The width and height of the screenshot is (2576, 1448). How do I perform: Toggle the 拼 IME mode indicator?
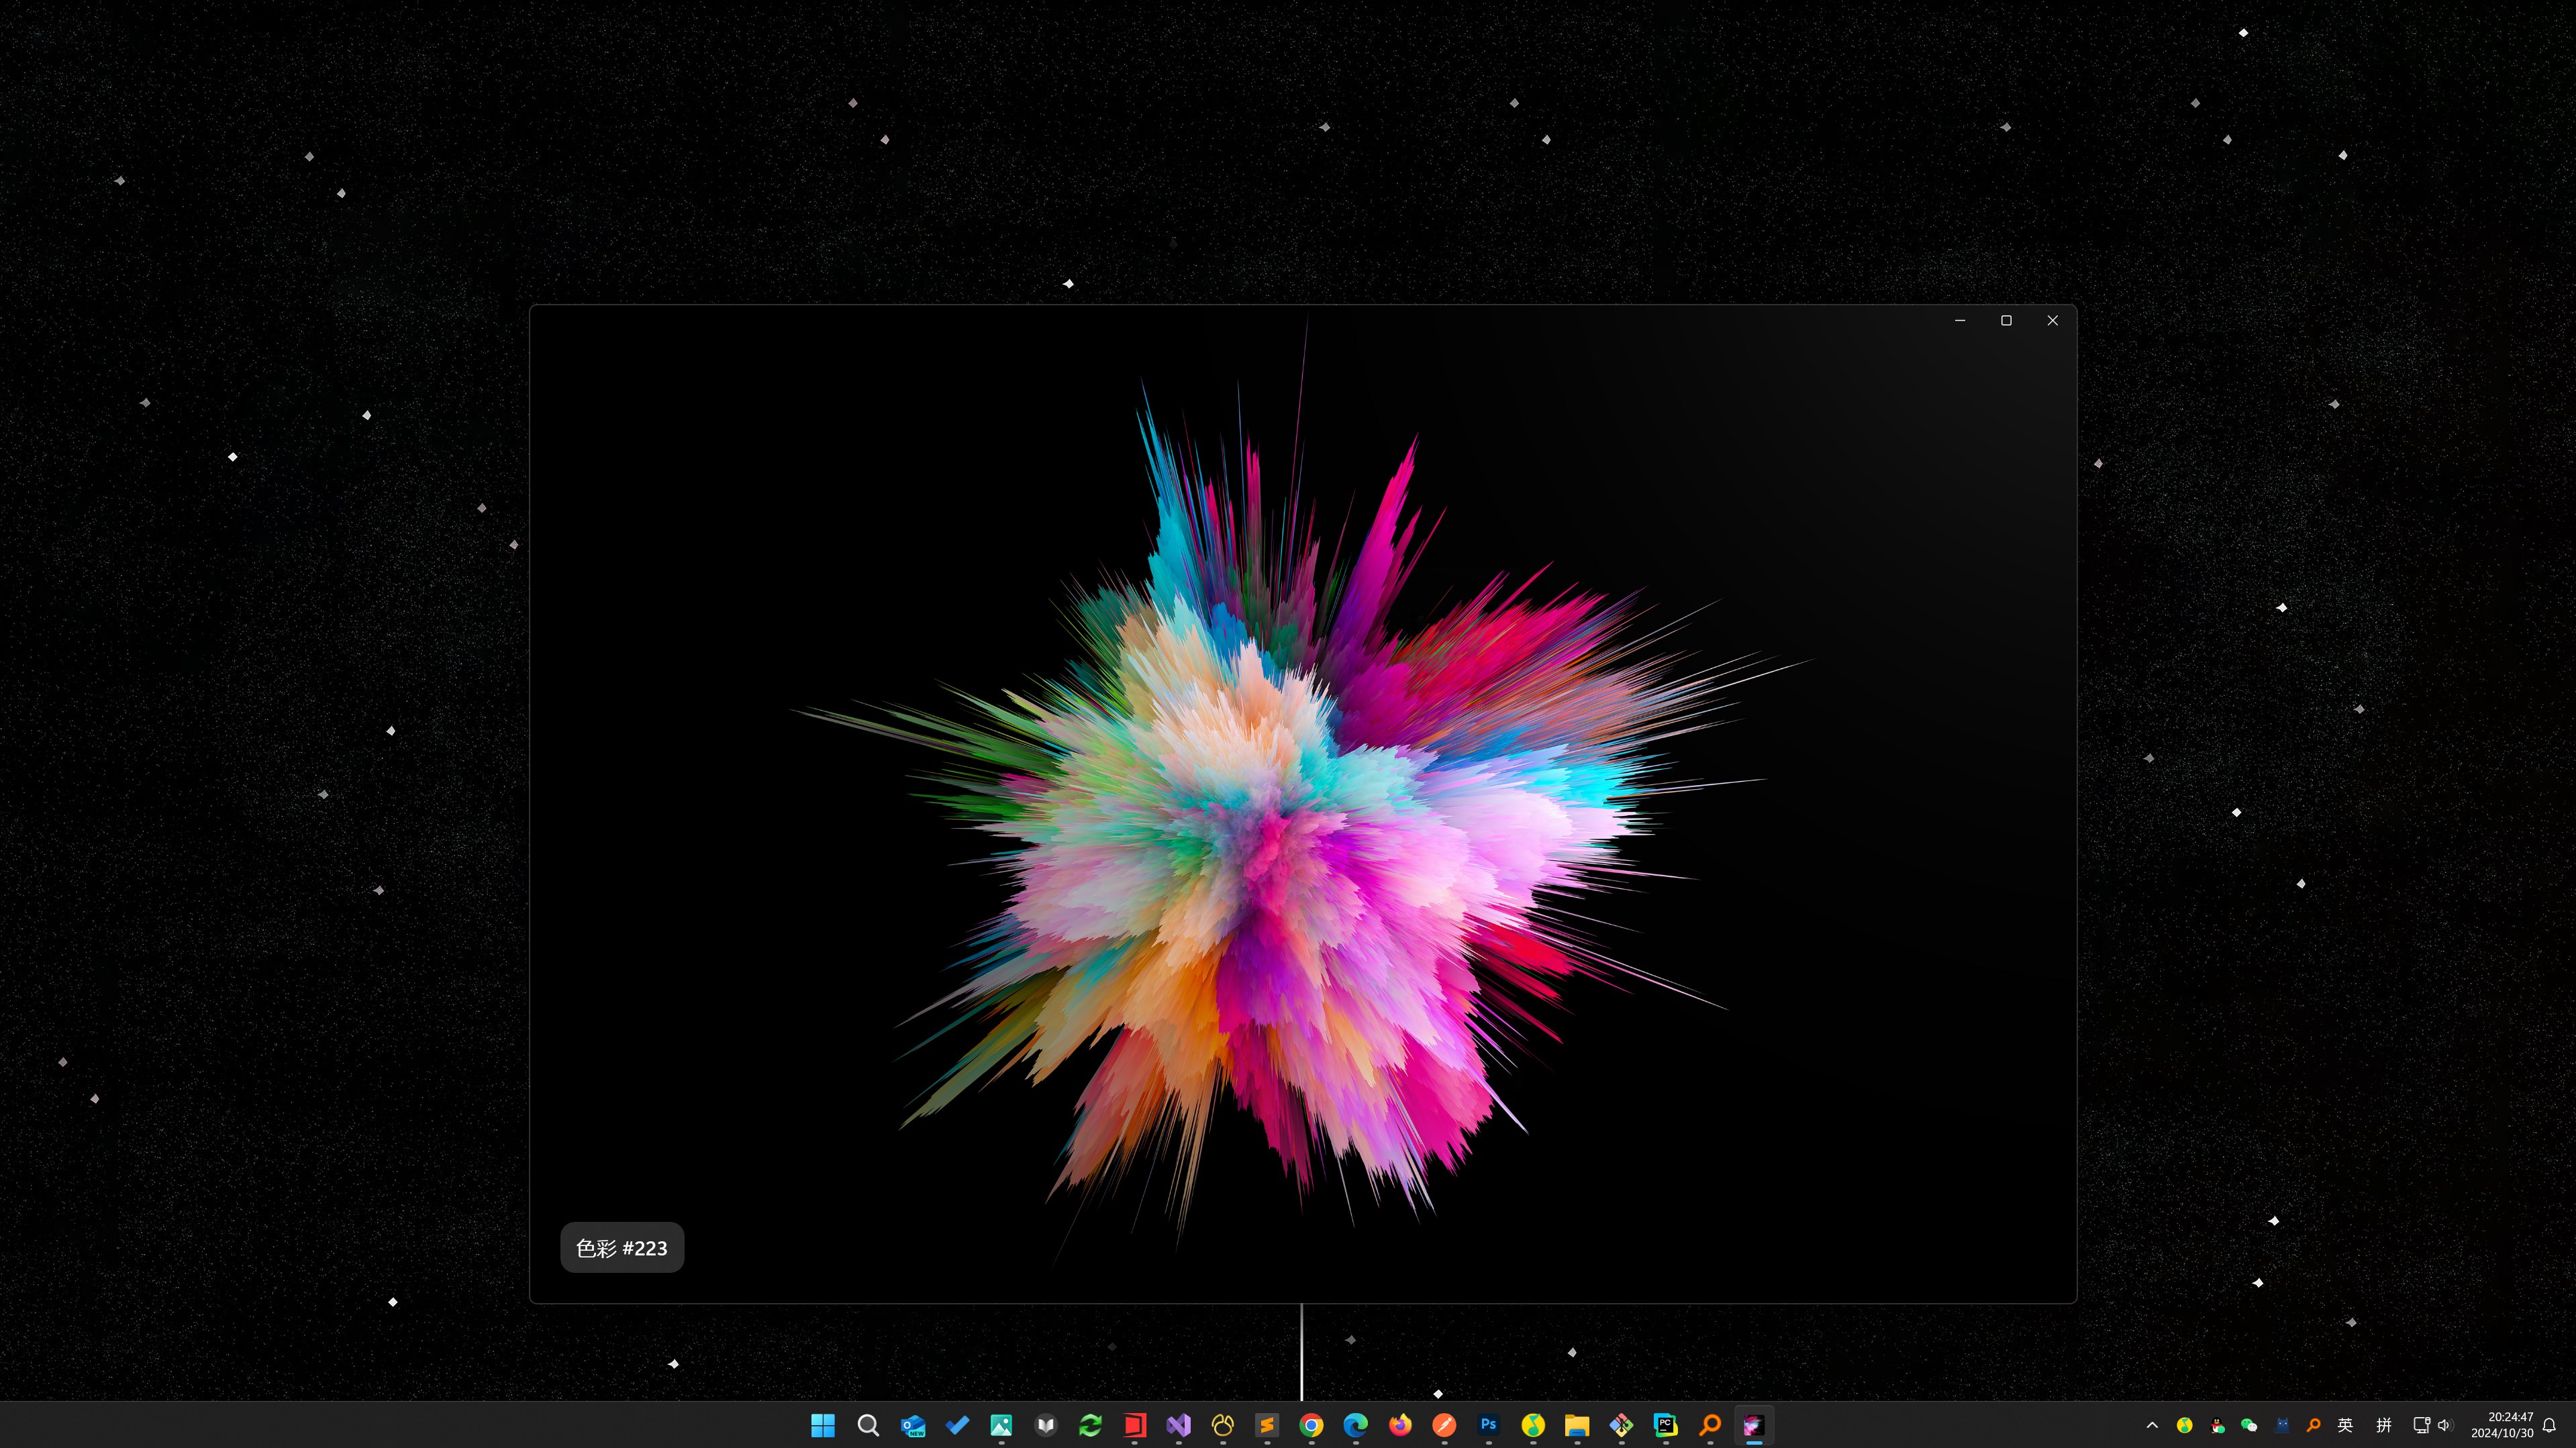point(2384,1425)
